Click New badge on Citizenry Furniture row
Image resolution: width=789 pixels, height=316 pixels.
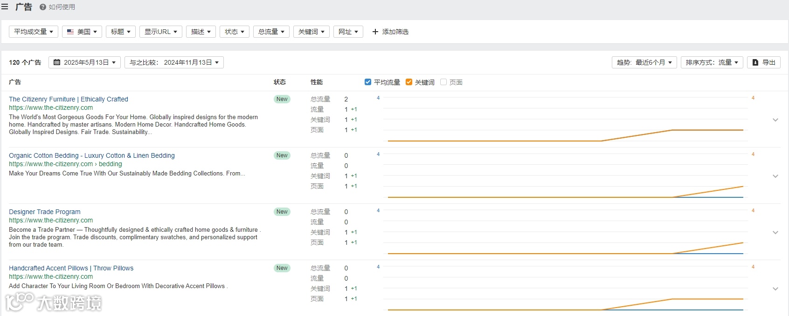coord(282,99)
